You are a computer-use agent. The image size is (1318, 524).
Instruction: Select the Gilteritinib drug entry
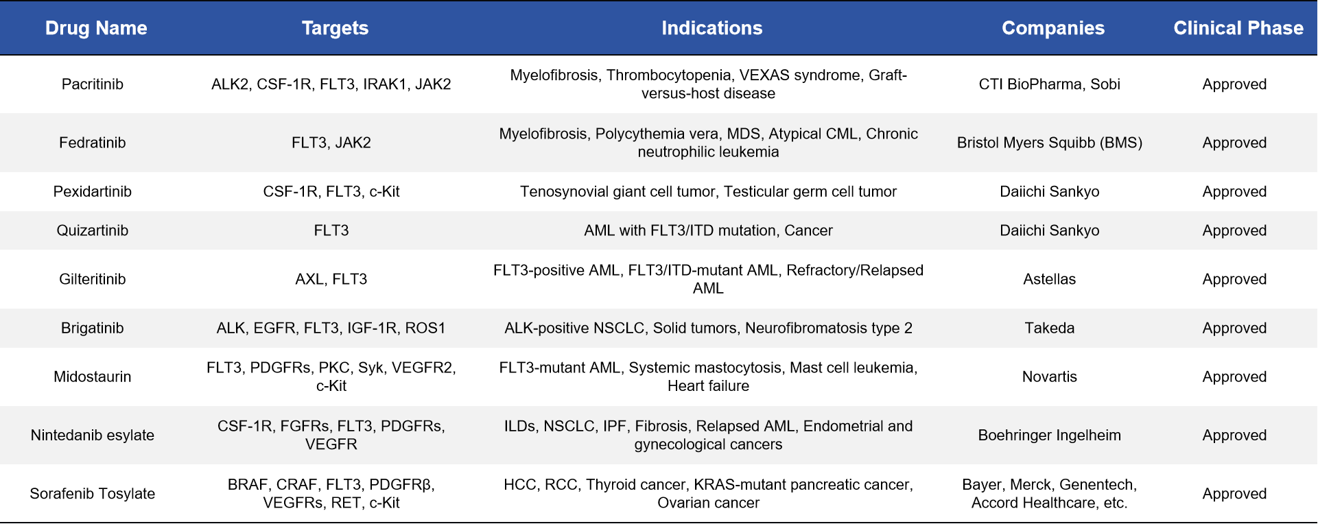[93, 279]
